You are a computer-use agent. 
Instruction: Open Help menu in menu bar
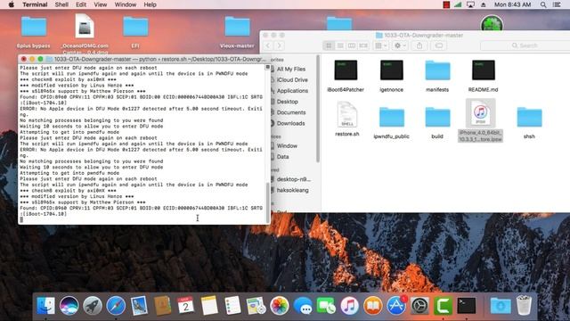(151, 4)
